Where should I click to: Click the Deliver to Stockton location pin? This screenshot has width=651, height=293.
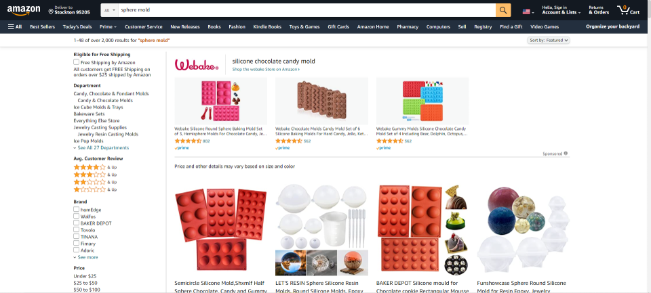point(51,12)
